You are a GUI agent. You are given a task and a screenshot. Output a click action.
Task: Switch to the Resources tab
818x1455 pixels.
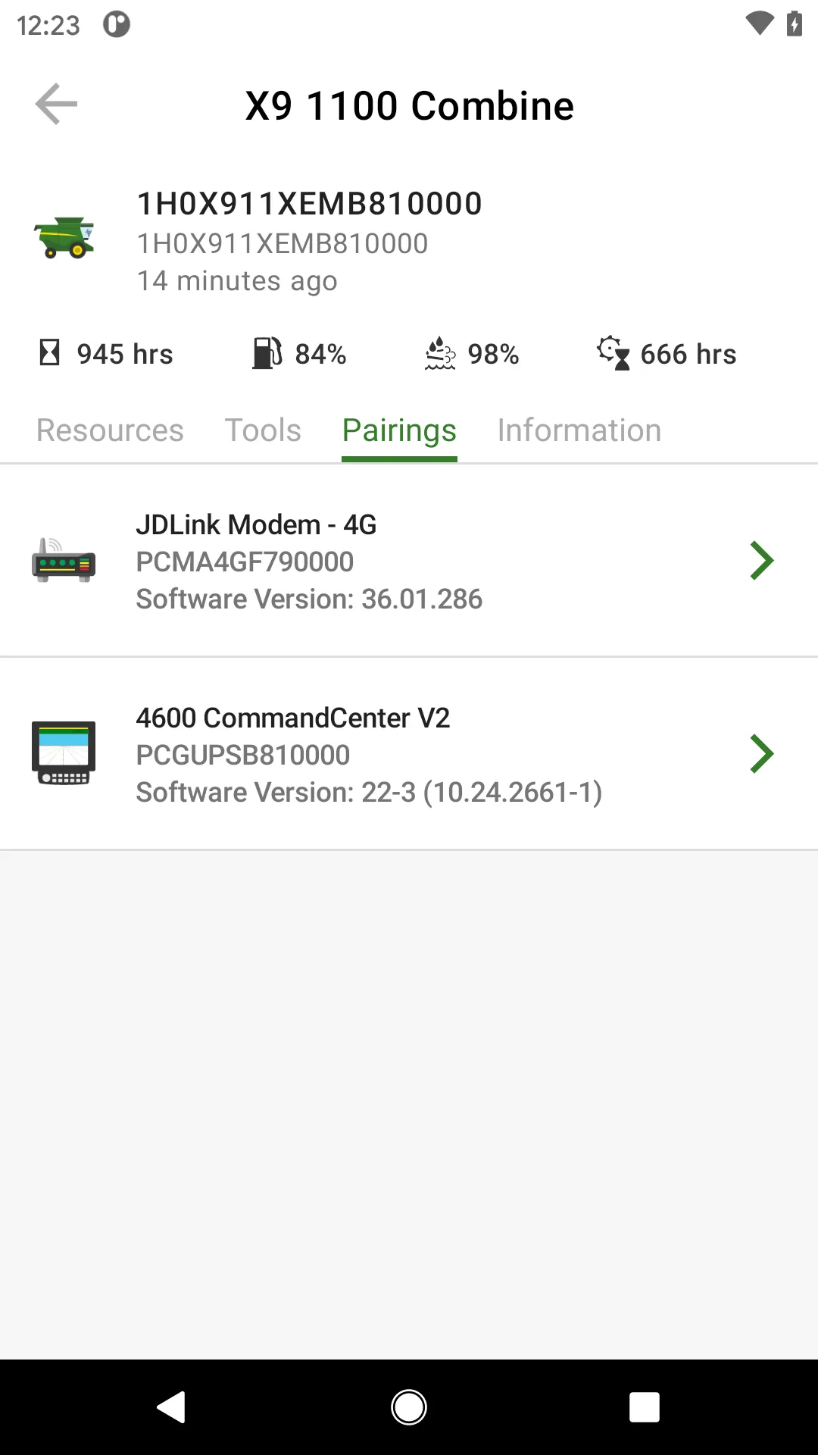coord(110,430)
